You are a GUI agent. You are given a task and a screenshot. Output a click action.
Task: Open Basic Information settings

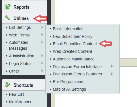click(x=68, y=29)
